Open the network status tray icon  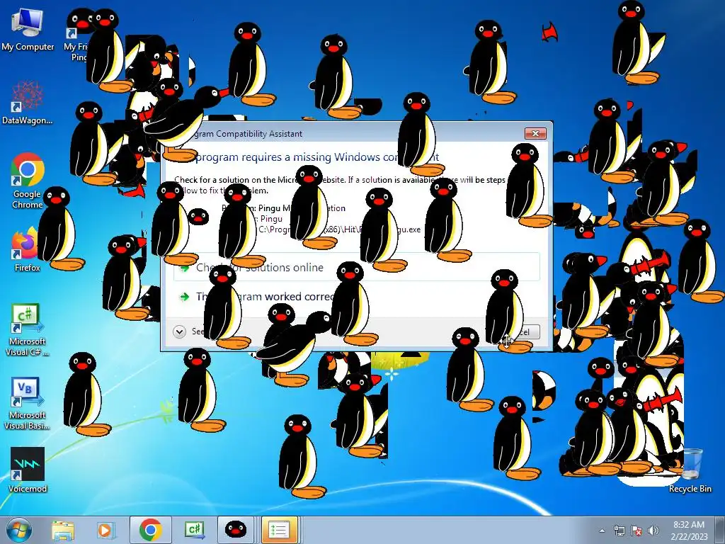coord(619,531)
